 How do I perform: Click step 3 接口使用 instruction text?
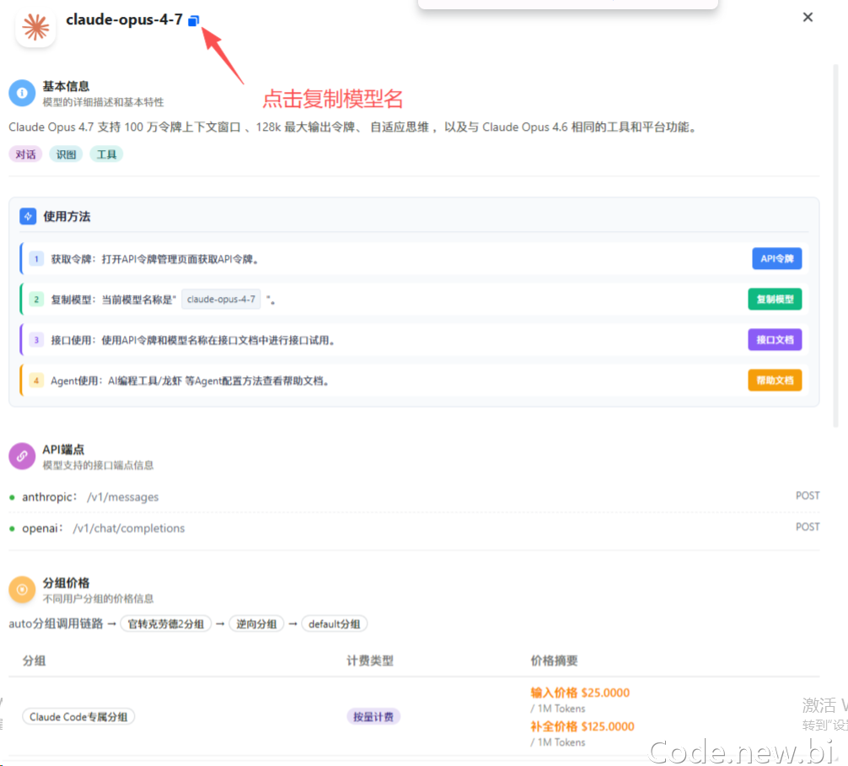point(192,341)
